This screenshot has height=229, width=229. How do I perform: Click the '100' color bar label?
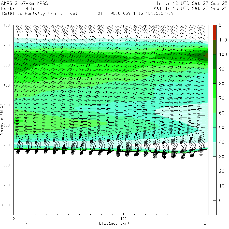(223, 54)
